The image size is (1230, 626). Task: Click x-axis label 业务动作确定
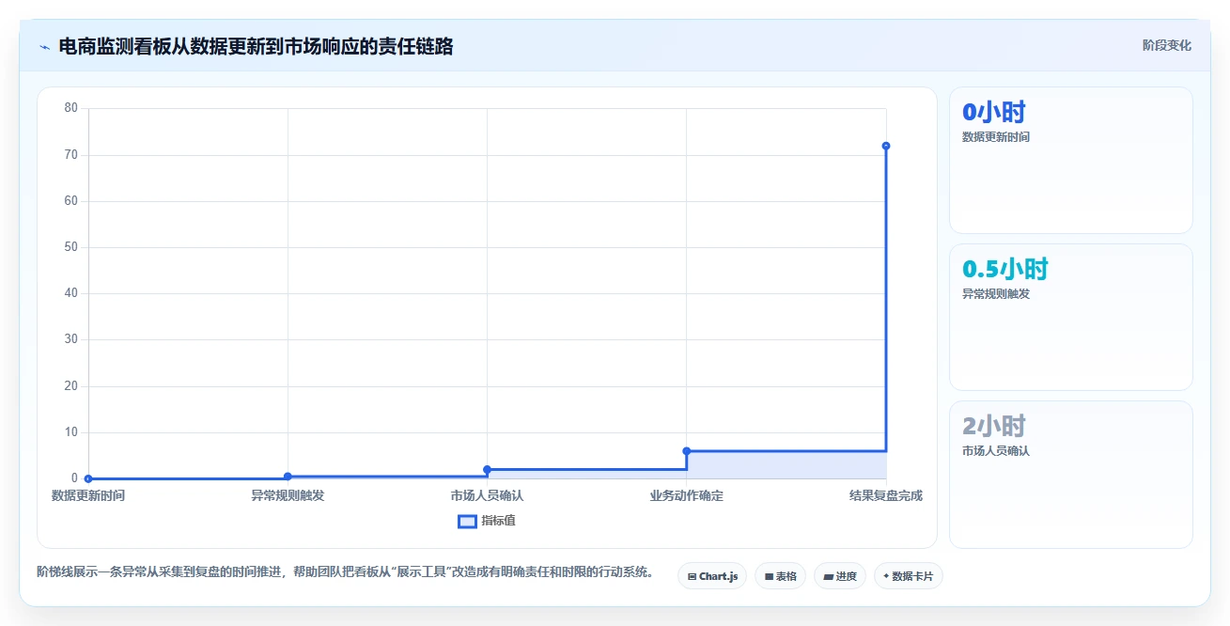click(x=687, y=495)
